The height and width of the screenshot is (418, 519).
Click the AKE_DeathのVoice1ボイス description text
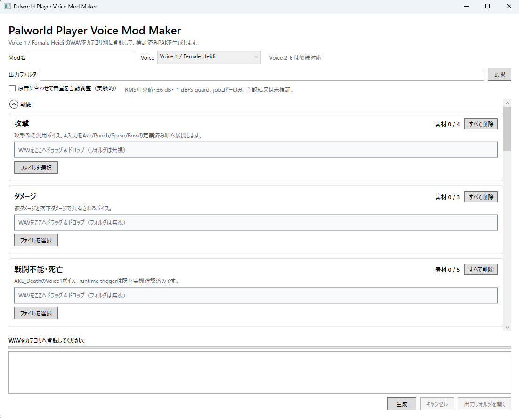pyautogui.click(x=97, y=281)
